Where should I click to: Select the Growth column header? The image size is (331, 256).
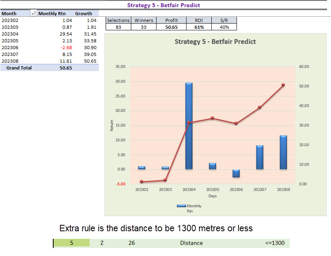[x=84, y=14]
